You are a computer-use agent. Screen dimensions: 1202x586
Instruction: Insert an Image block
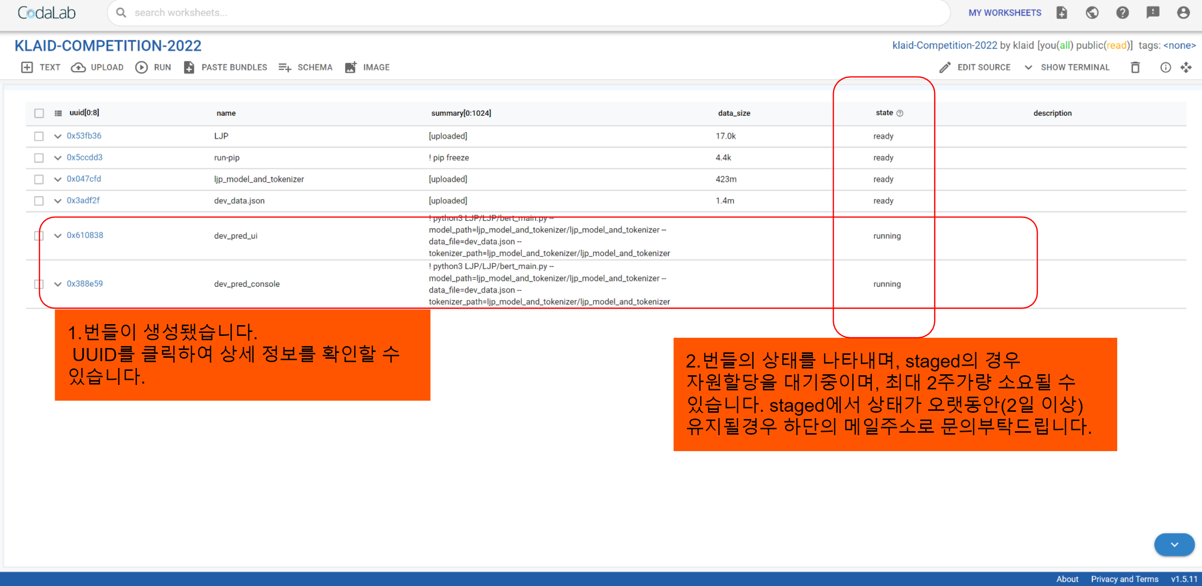[367, 67]
